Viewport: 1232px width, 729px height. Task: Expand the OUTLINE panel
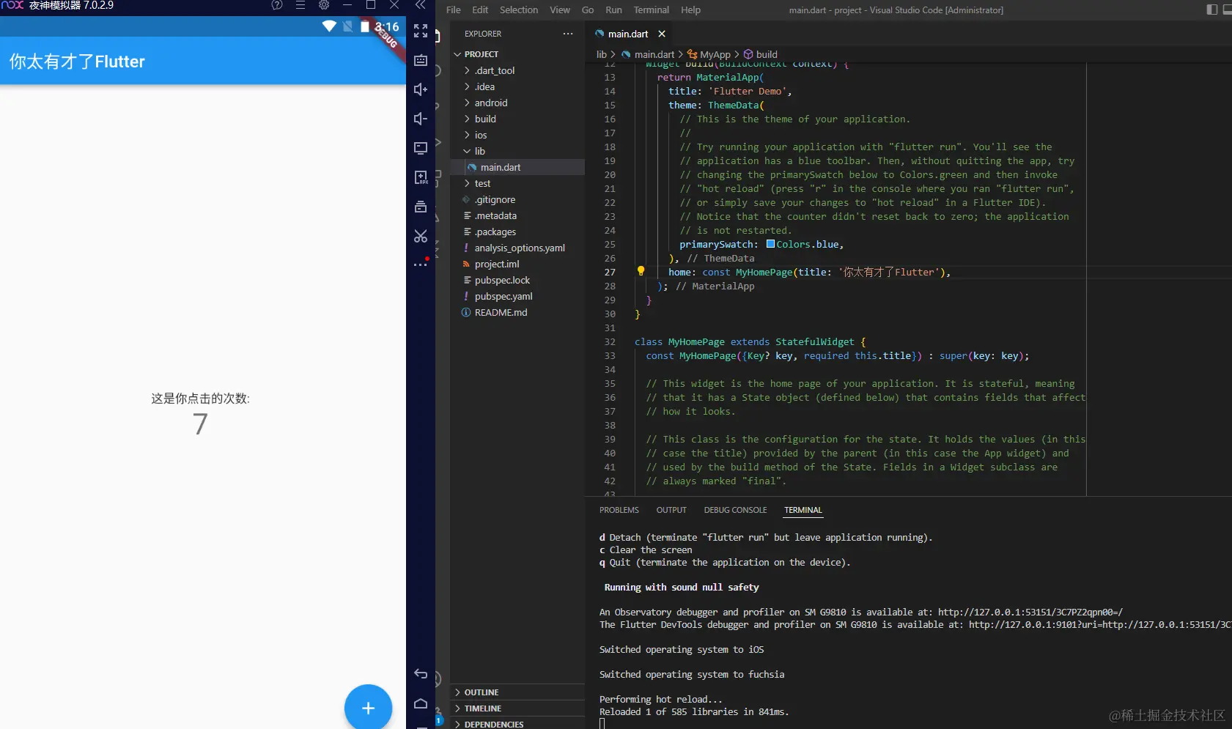point(517,692)
